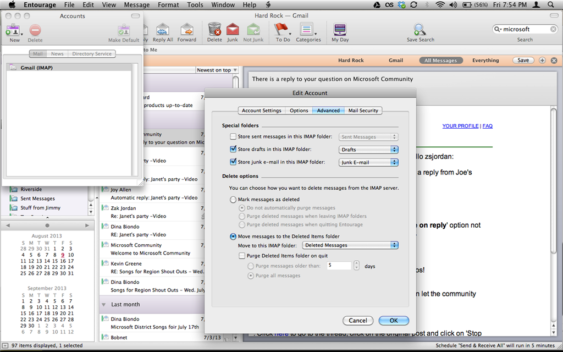Click the Save search button
Screen dimensions: 563x352
[523, 61]
